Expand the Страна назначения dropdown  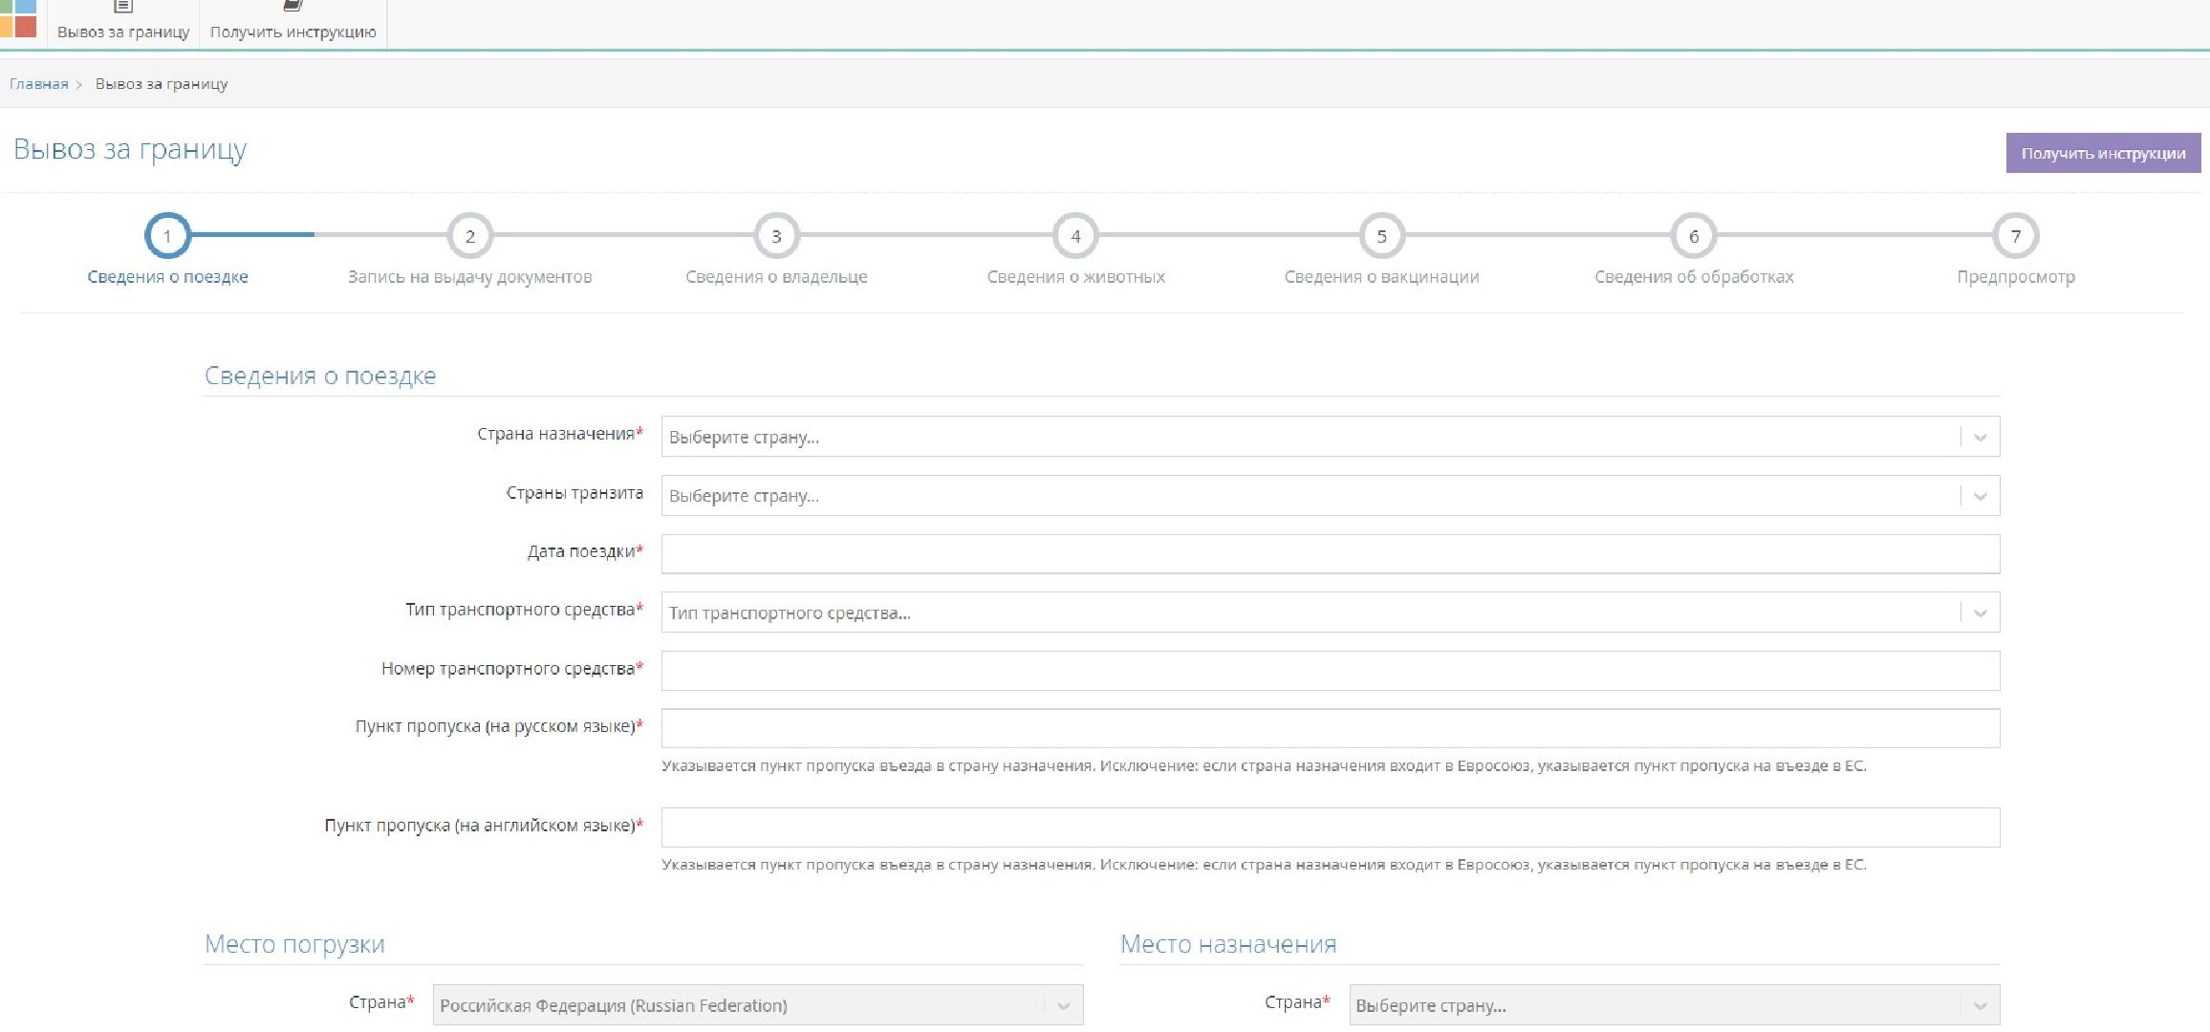pyautogui.click(x=1980, y=438)
